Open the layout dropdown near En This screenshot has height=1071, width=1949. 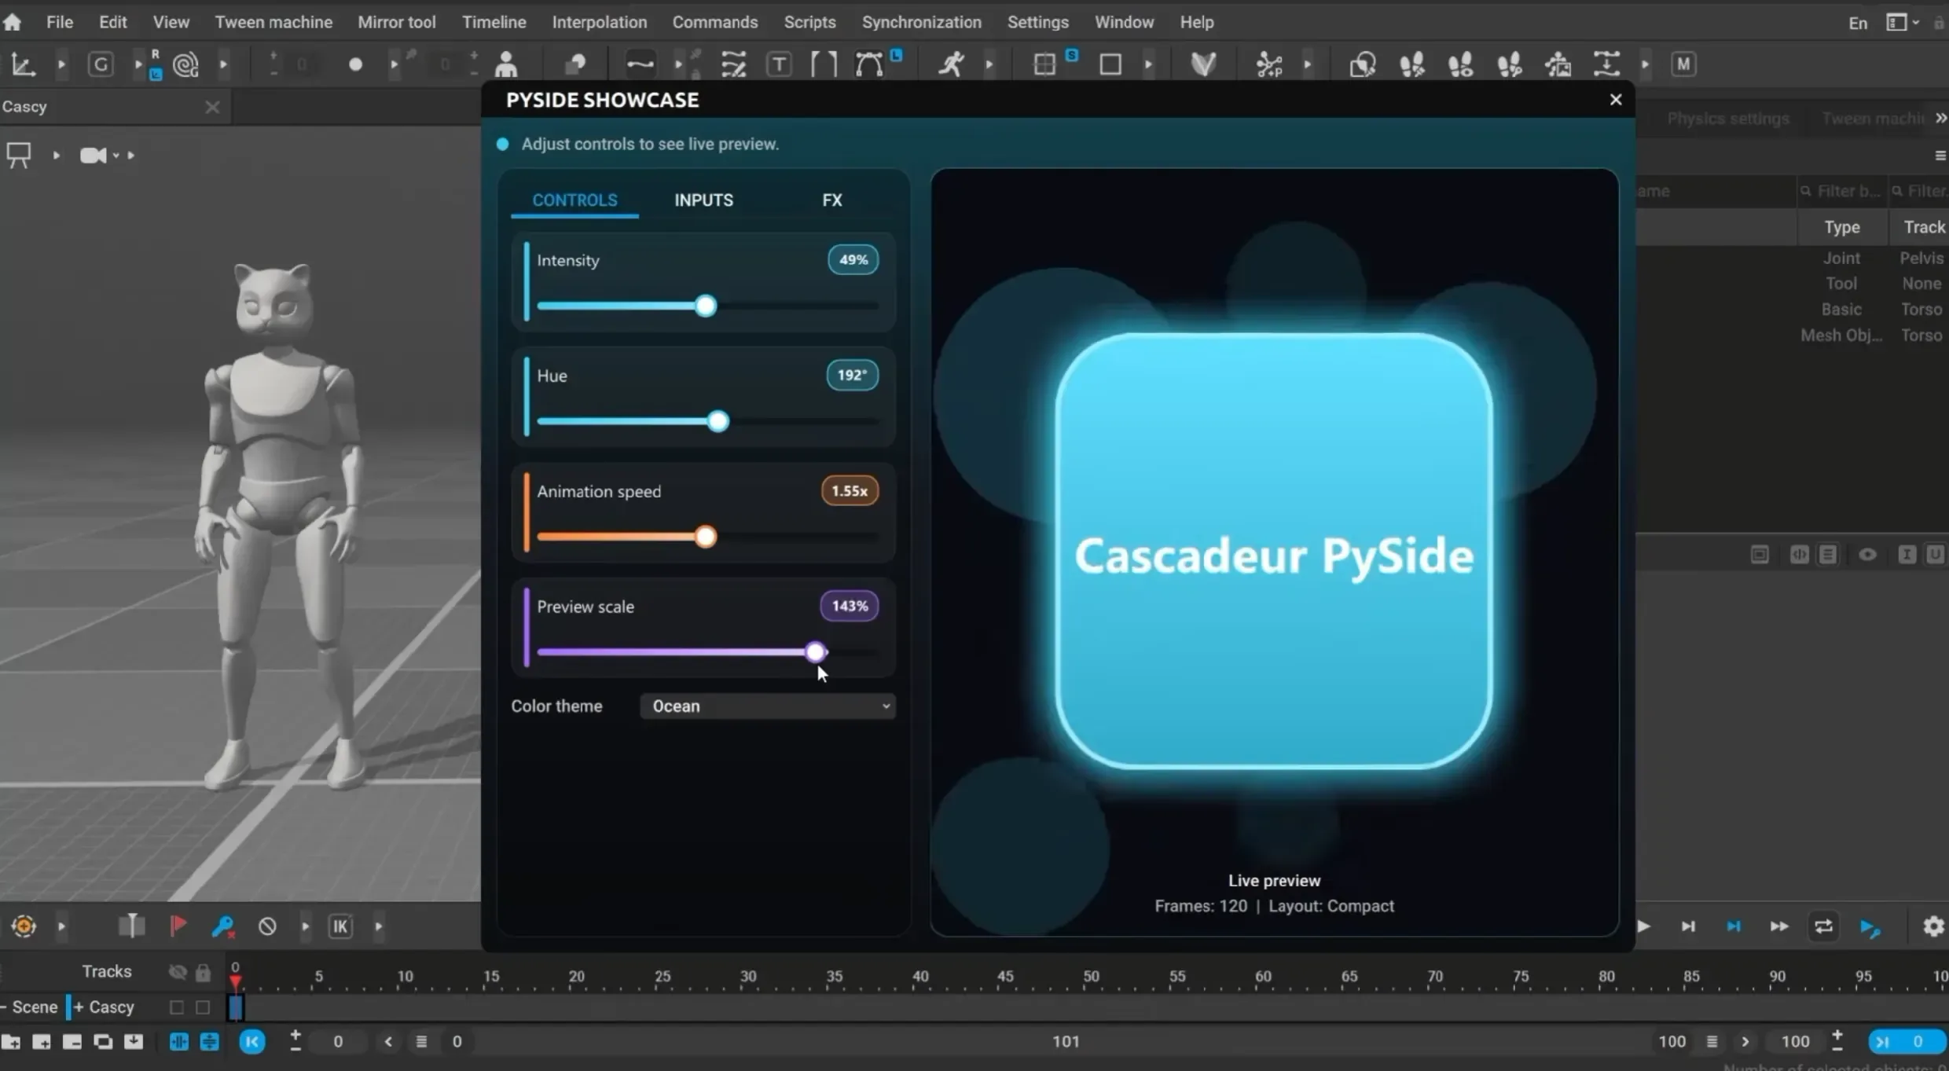point(1902,23)
